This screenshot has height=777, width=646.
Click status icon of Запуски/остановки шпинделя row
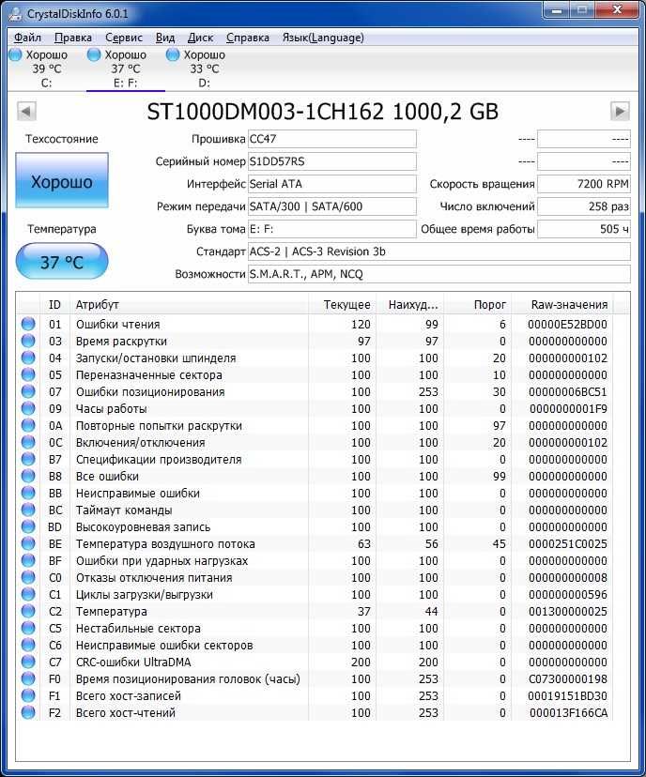pyautogui.click(x=28, y=358)
